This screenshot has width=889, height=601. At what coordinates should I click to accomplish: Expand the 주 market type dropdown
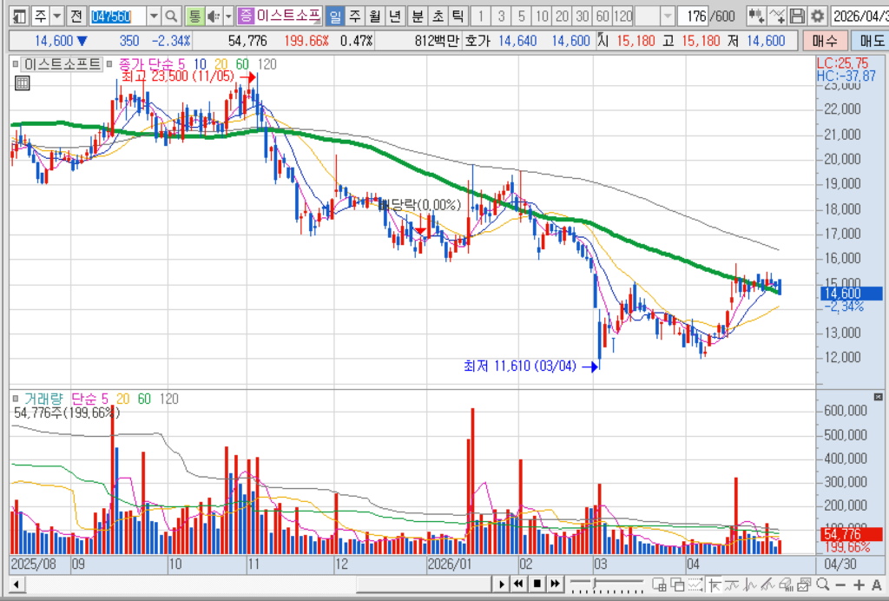(57, 16)
